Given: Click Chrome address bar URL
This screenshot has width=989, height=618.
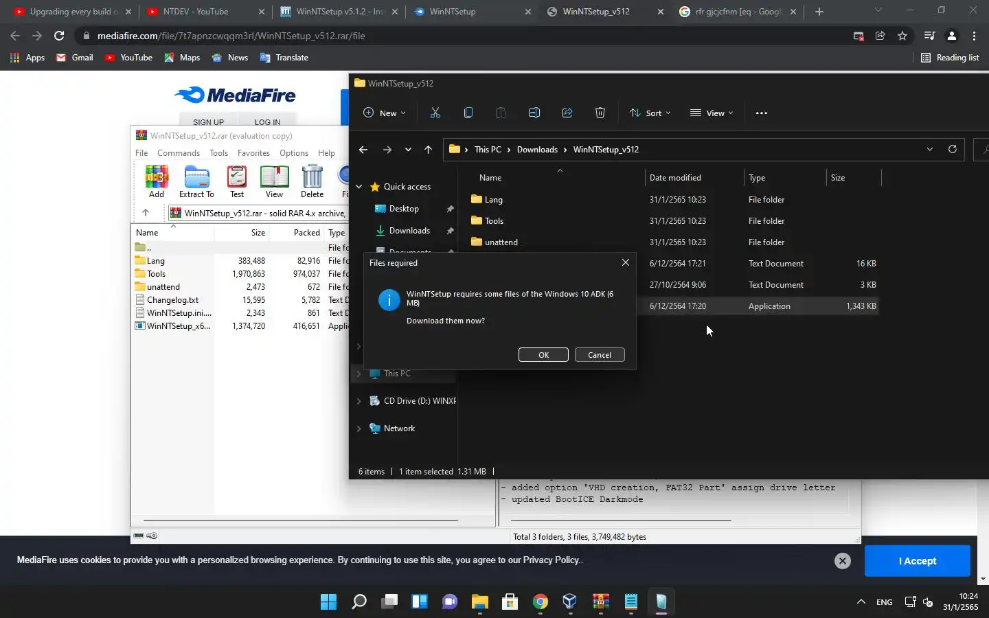Looking at the screenshot, I should pyautogui.click(x=231, y=36).
